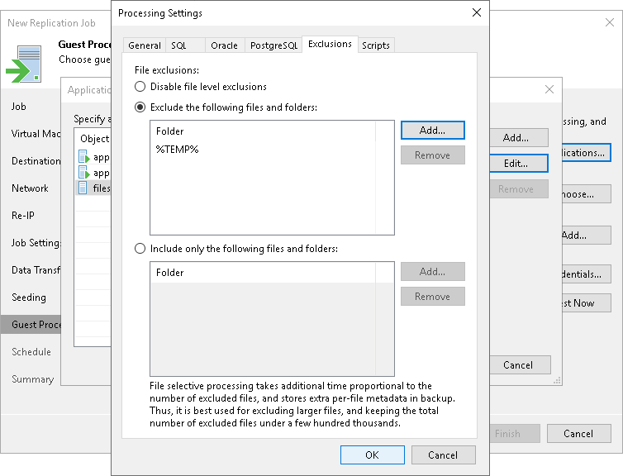The width and height of the screenshot is (623, 476).
Task: Switch to the General tab
Action: click(145, 45)
